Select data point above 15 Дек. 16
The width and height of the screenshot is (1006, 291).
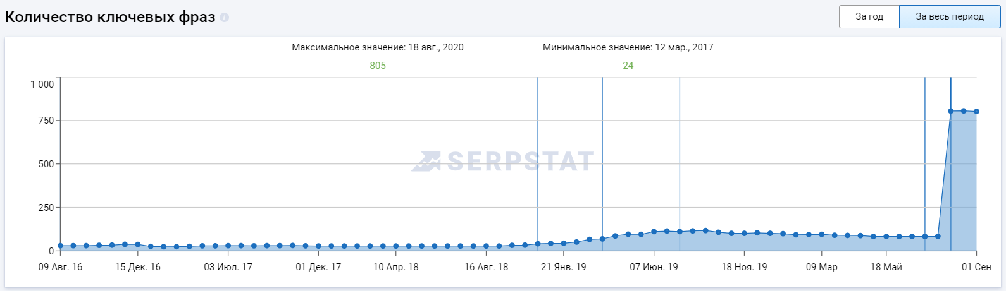coord(138,244)
